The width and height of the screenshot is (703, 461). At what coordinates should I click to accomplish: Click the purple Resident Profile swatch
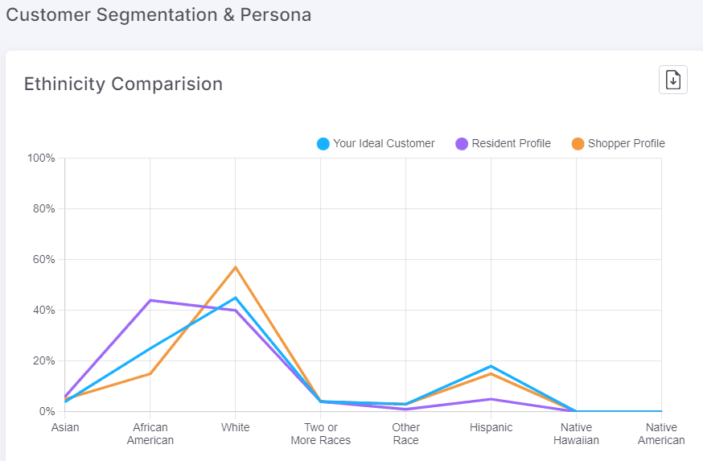tap(462, 144)
